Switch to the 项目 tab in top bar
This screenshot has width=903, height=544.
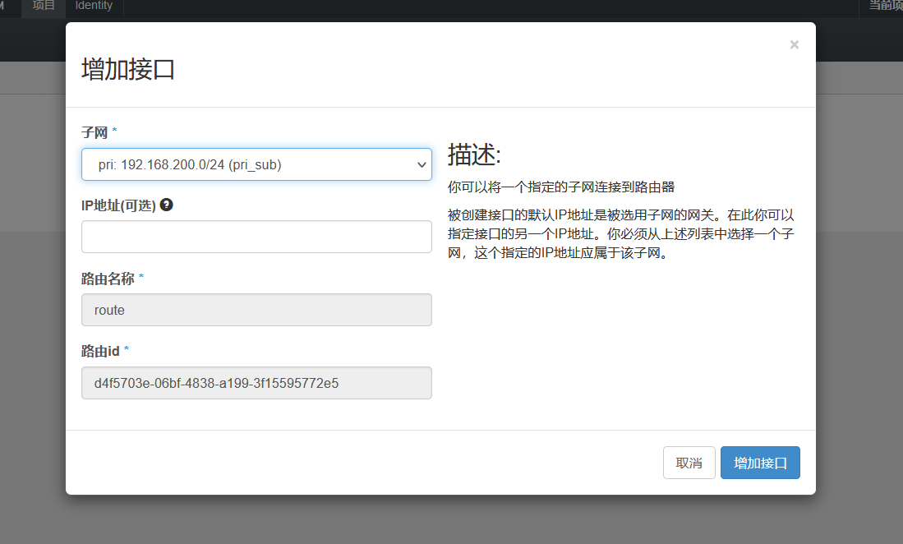tap(44, 6)
